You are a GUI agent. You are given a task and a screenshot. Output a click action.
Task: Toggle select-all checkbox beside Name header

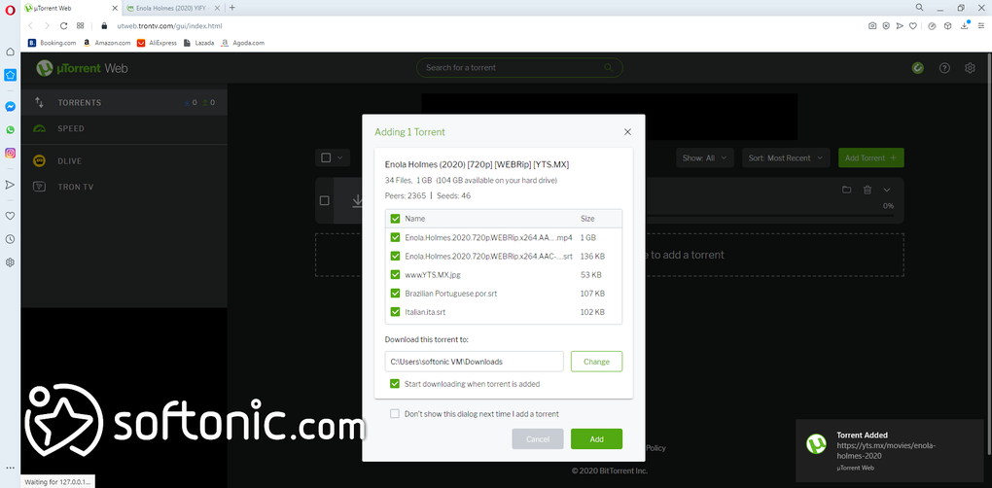[396, 219]
